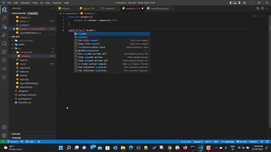This screenshot has height=152, width=271.
Task: Click the master branch in status bar
Action: pyautogui.click(x=13, y=142)
